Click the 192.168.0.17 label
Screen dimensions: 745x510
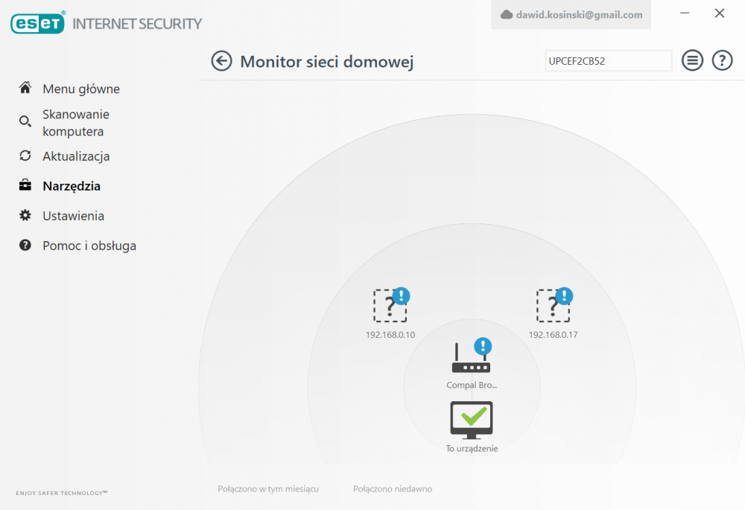click(553, 335)
